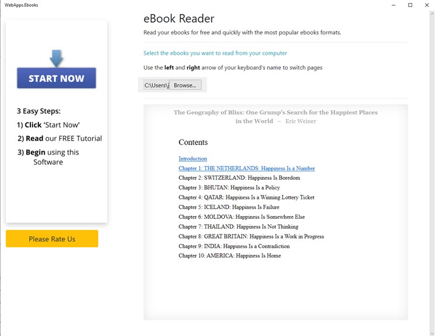Jump to Chapter 9: INDIA
Image resolution: width=435 pixels, height=336 pixels.
tap(234, 246)
